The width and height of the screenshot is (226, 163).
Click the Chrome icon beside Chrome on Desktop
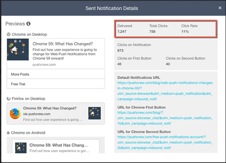point(9,34)
